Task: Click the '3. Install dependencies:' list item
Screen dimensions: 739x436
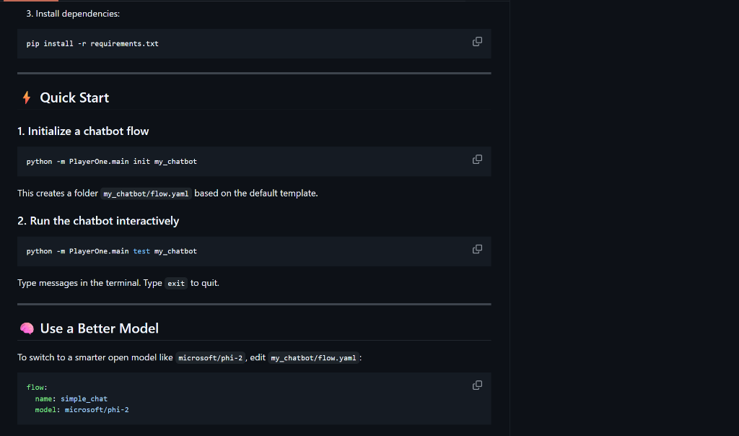Action: coord(73,14)
